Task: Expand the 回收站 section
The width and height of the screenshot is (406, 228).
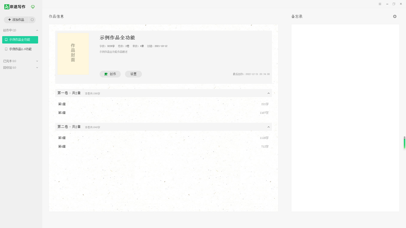Action: tap(37, 67)
